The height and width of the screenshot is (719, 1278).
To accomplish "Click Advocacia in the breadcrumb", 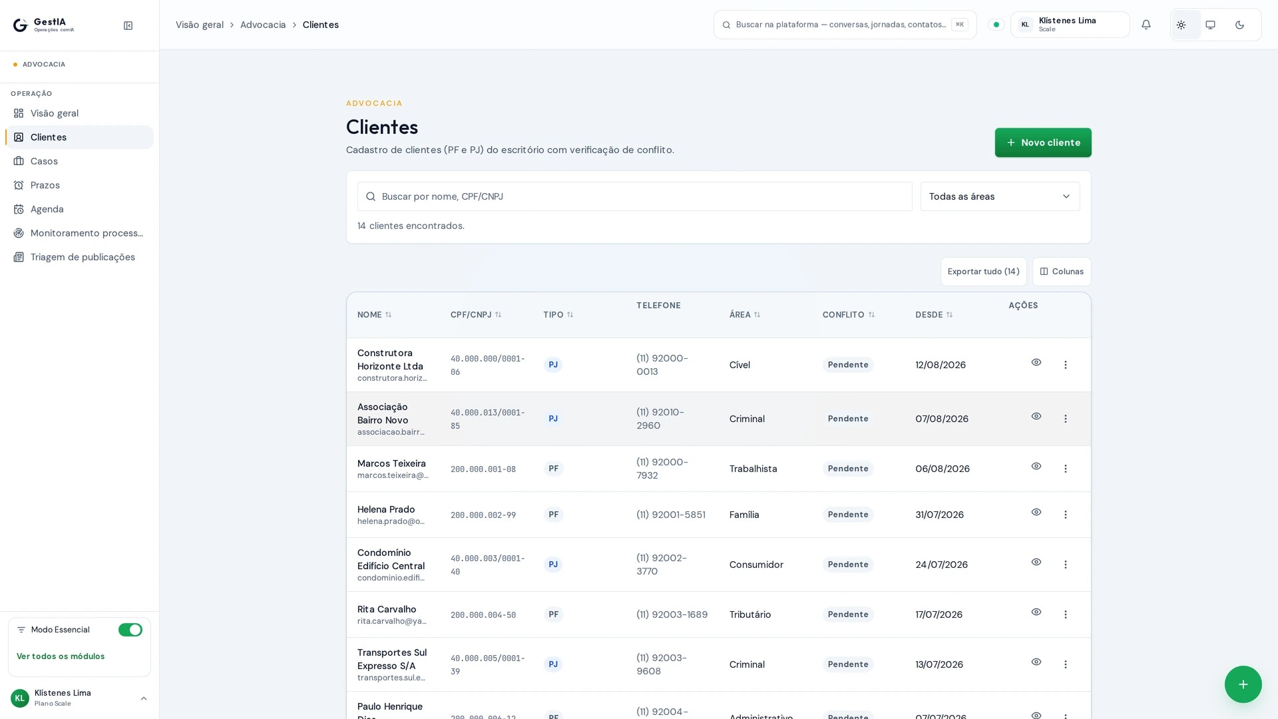I will point(263,25).
